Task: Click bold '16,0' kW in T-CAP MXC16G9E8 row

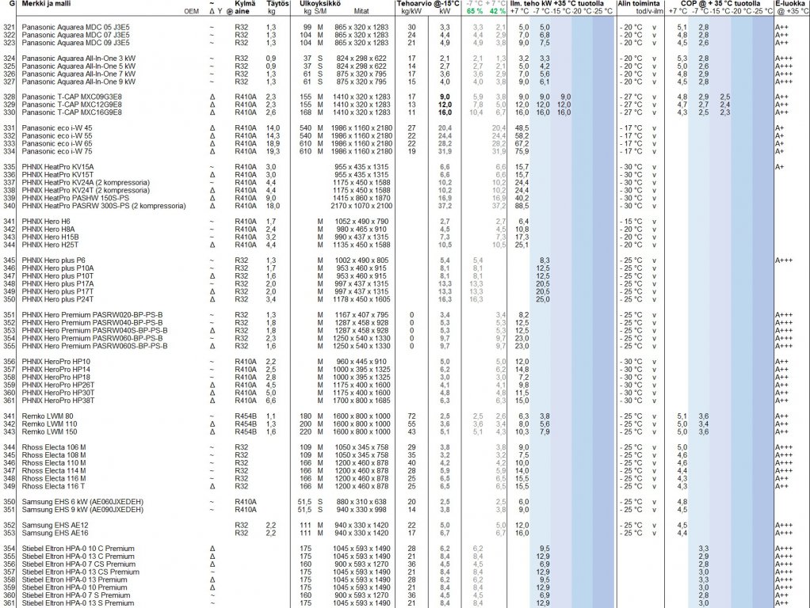Action: click(x=445, y=112)
